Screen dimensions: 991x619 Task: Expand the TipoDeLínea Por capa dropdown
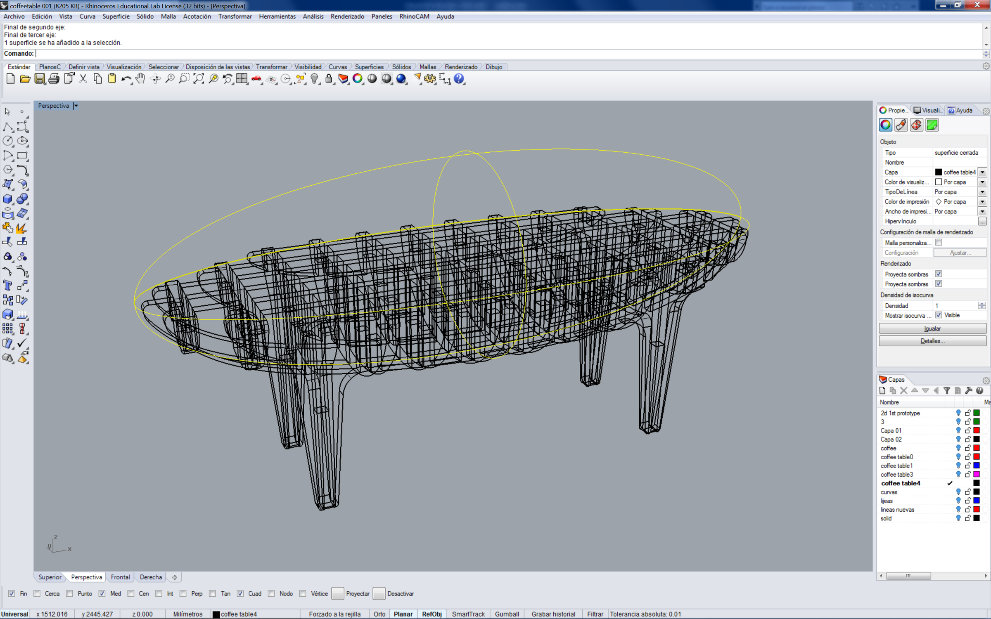[982, 191]
